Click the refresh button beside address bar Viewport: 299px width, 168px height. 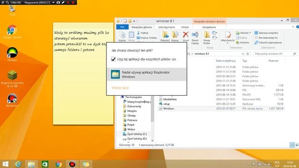point(248,54)
